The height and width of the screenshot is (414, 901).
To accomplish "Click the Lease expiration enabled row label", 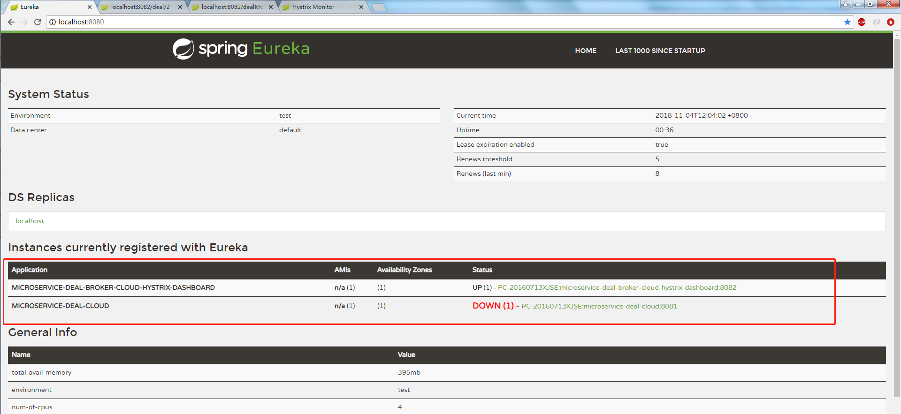I will coord(495,144).
